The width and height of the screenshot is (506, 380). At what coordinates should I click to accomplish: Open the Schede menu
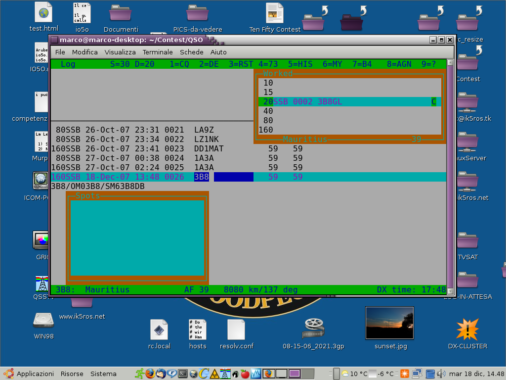[192, 52]
